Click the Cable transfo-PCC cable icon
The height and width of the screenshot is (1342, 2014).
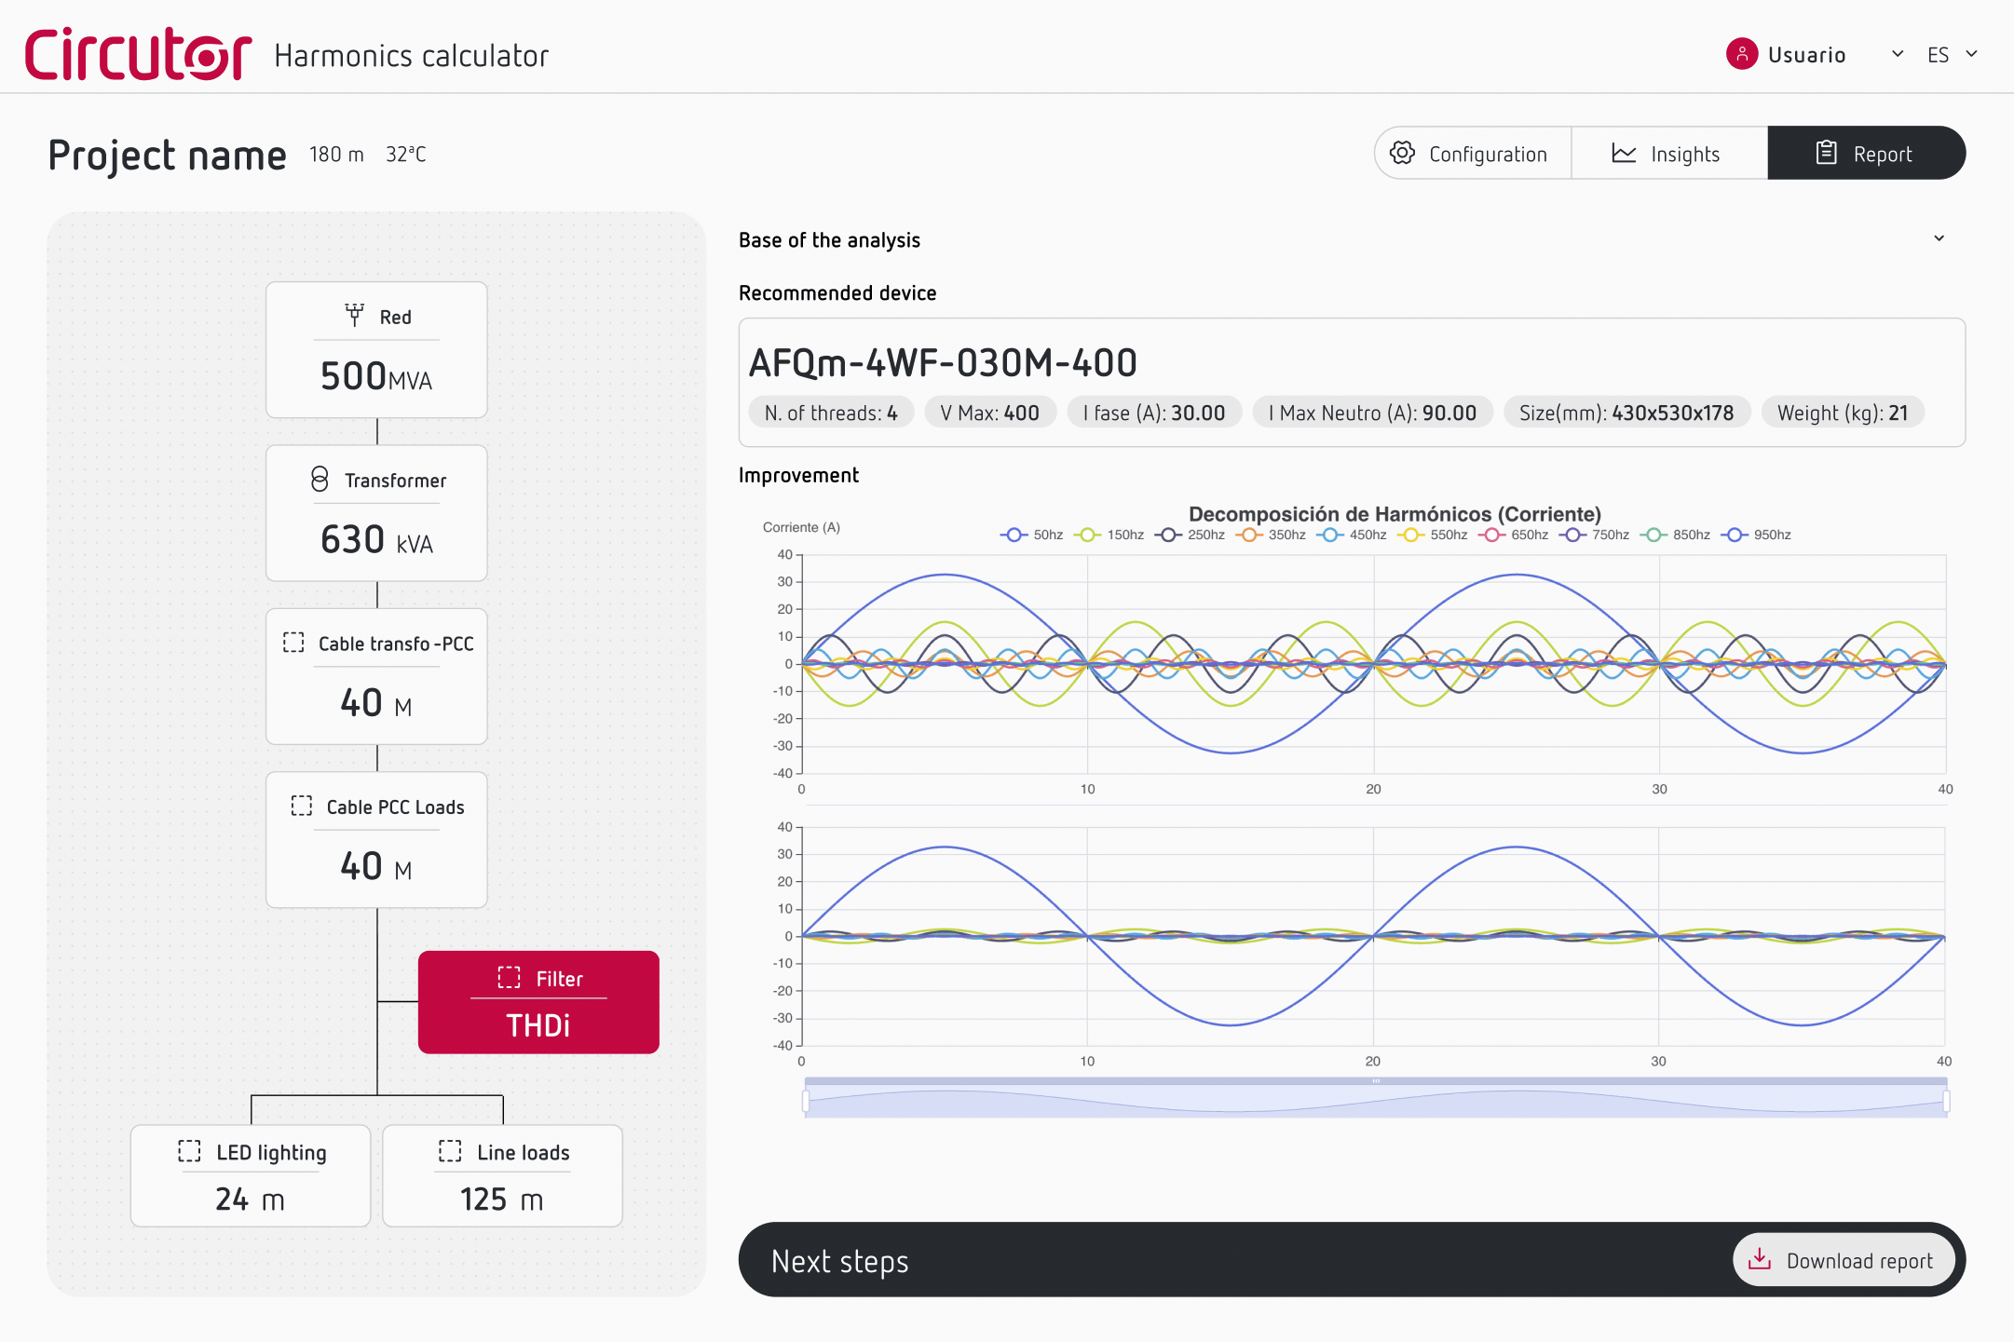(x=293, y=642)
